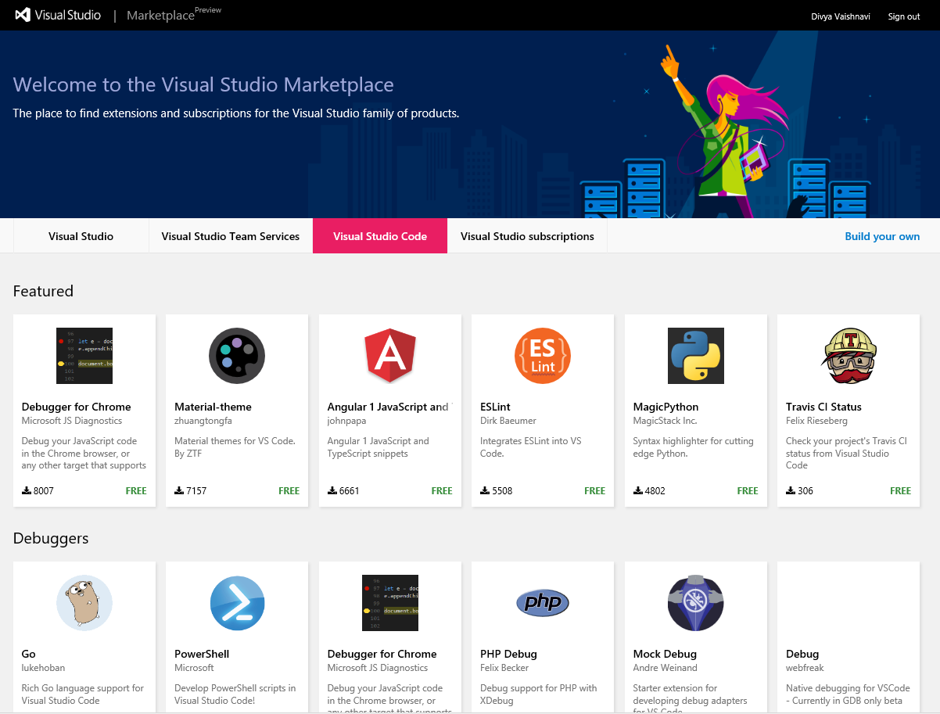This screenshot has width=940, height=714.
Task: Select the Travis CI mascot icon
Action: point(849,356)
